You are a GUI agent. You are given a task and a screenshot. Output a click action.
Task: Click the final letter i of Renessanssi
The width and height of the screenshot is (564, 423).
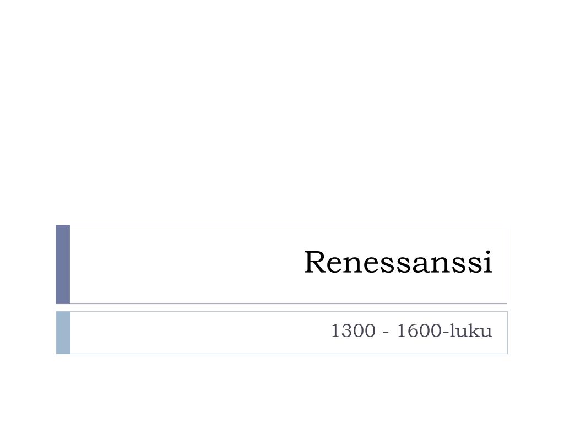pyautogui.click(x=488, y=262)
